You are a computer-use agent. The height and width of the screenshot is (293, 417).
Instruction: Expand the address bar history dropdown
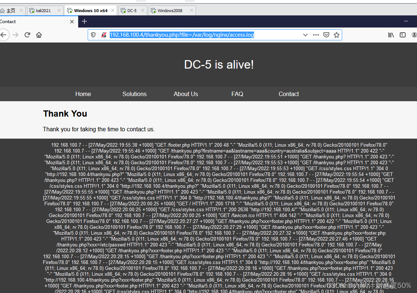[x=305, y=35]
